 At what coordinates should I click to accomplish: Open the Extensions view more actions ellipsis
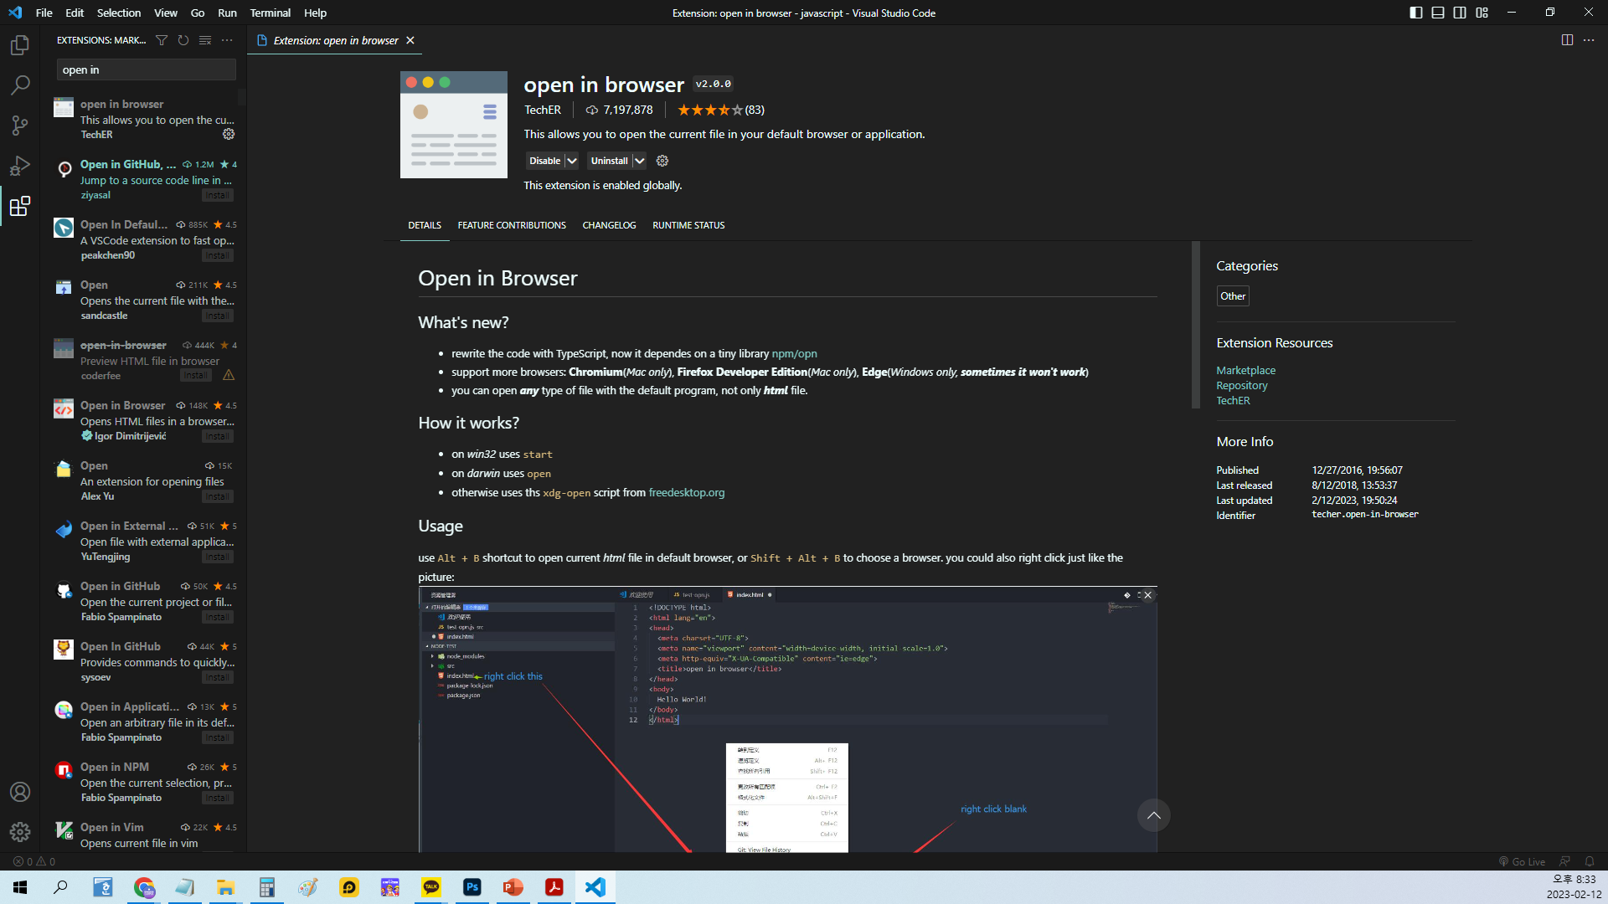tap(227, 40)
